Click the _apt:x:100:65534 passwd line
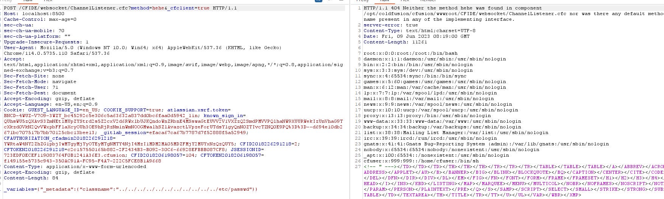This screenshot has height=199, width=664. 436,155
